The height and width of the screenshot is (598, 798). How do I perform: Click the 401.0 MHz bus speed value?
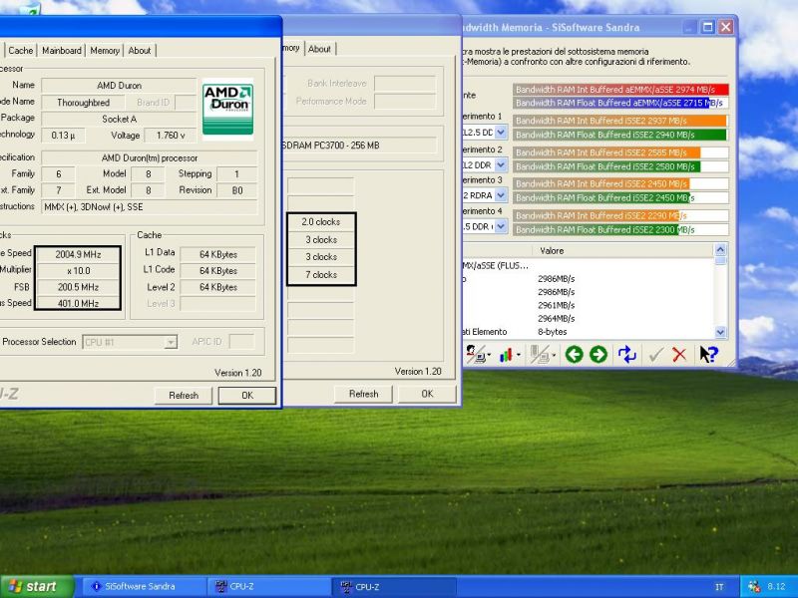tap(78, 303)
